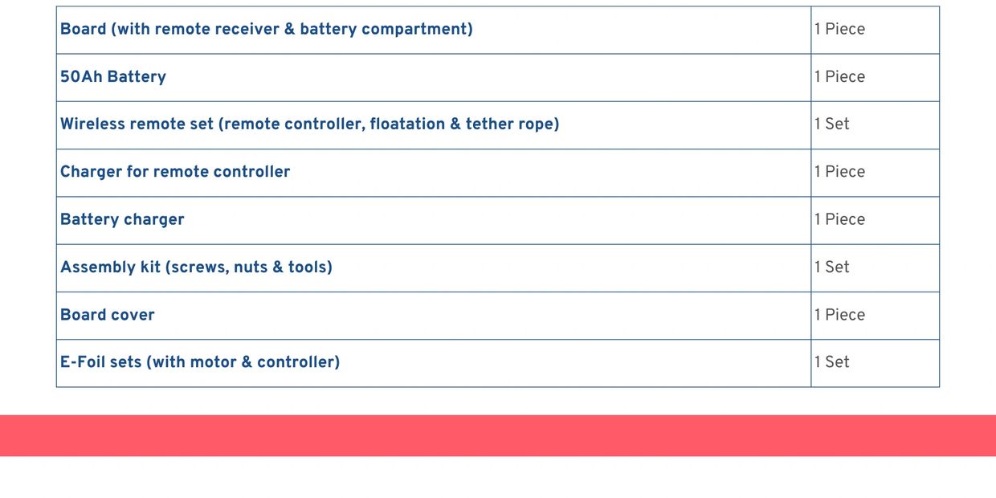Viewport: 996px width, 498px height.
Task: Click the 'Board cover' row label
Action: (108, 315)
